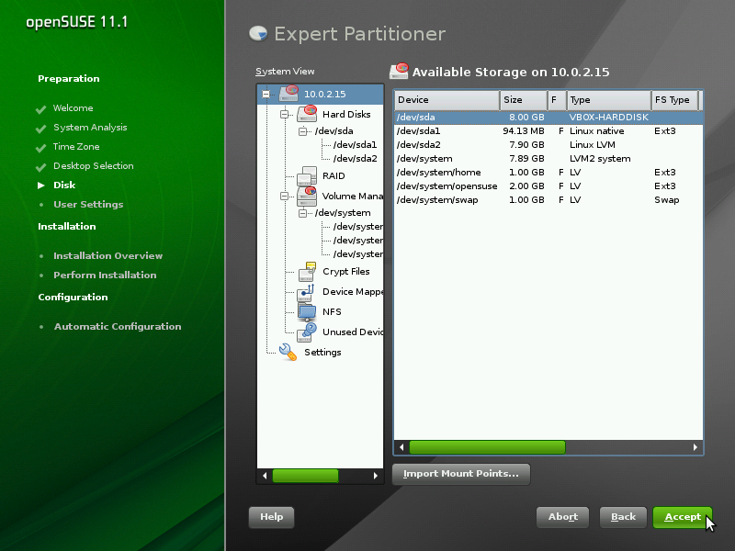
Task: Select /dev/sda1 in the System View tree
Action: click(x=355, y=145)
